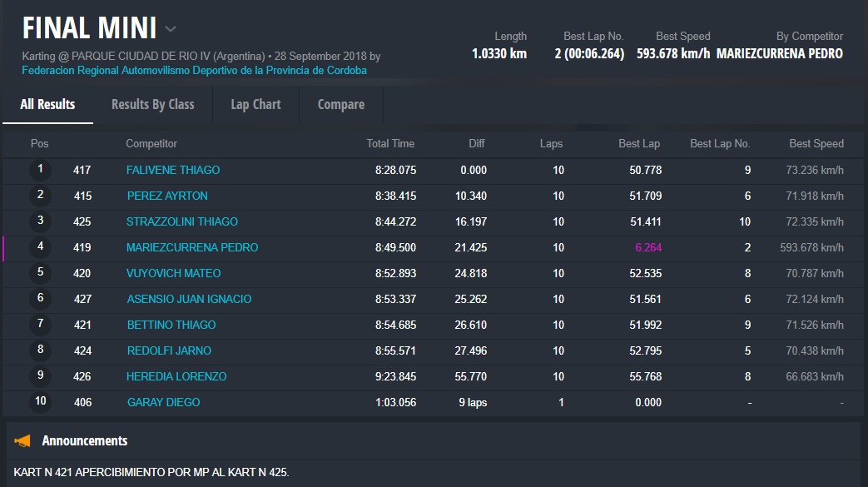Sort by Best Lap column header
The width and height of the screenshot is (868, 487).
point(639,143)
